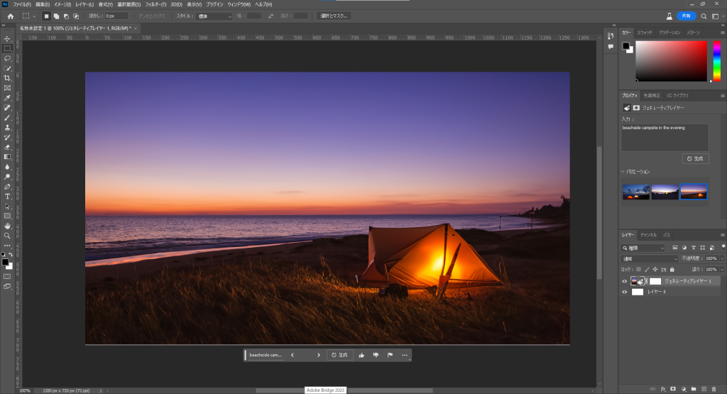Open the layer blend mode dropdown
727x394 pixels.
coord(650,259)
